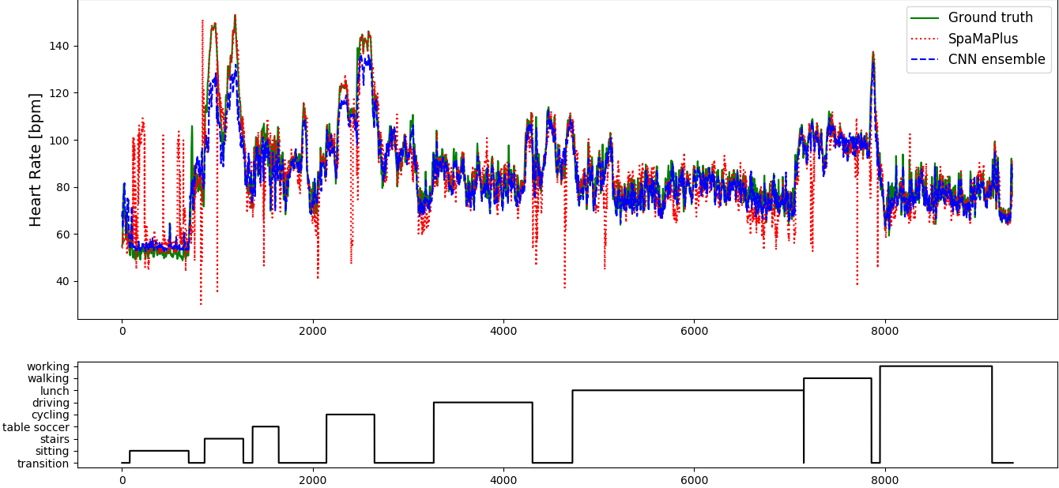Click the 'walking' activity label
Viewport: 1059px width, 488px height.
tap(49, 378)
